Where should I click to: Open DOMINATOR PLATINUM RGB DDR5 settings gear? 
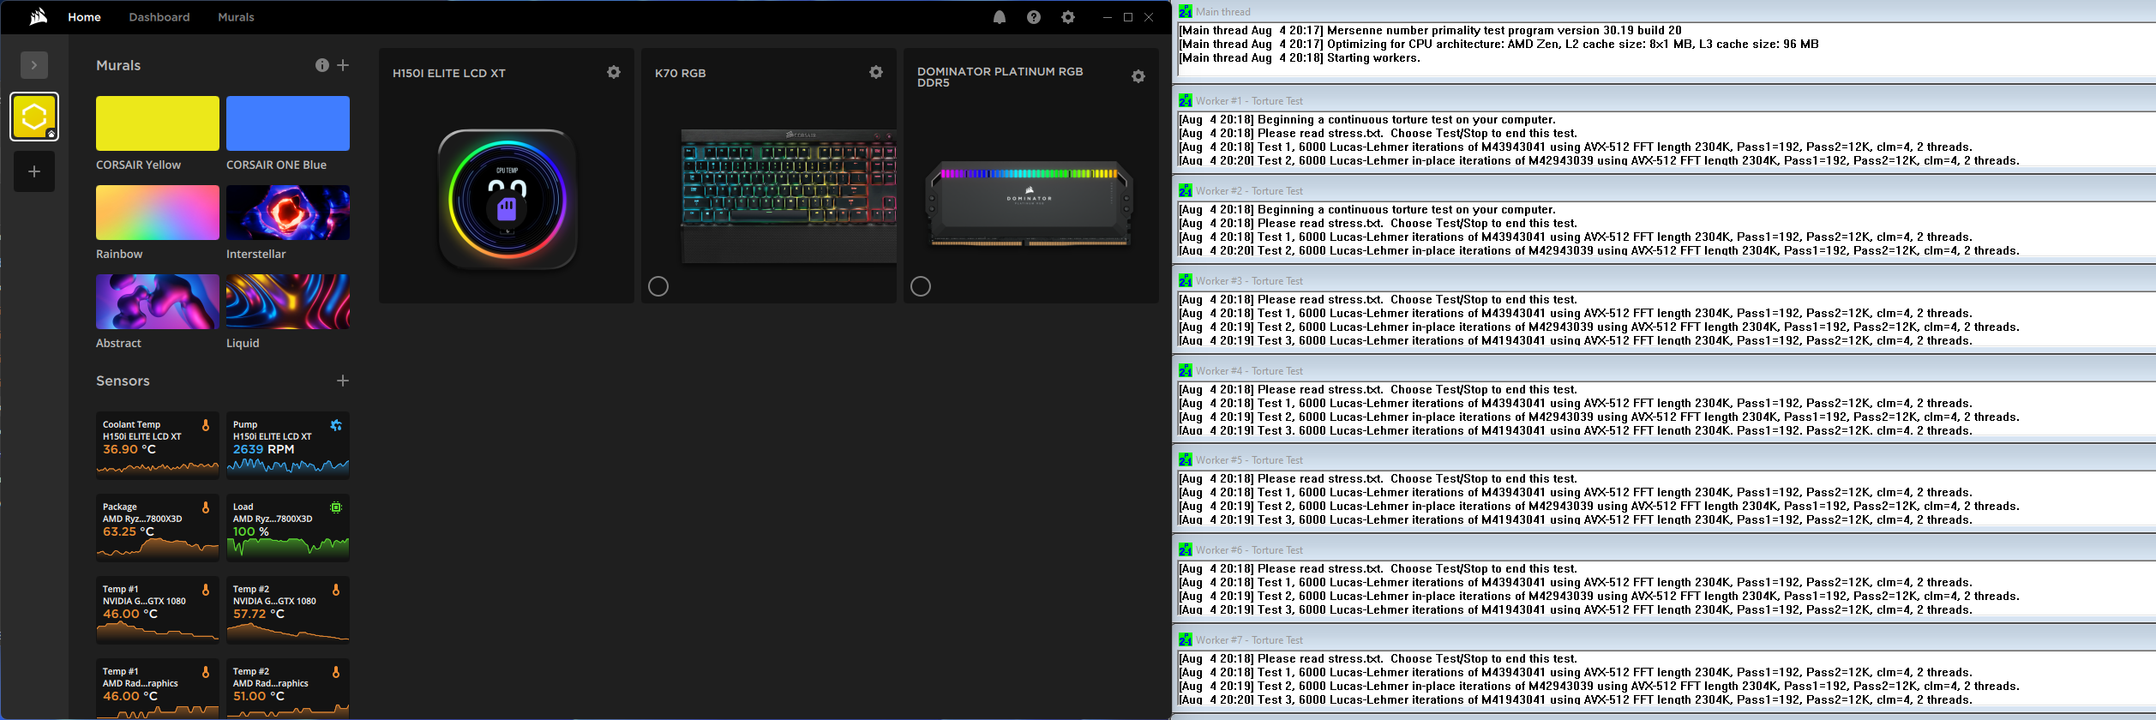1138,76
